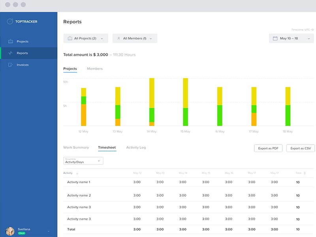
Task: Sort the table by Activity column arrow
Action: click(77, 173)
